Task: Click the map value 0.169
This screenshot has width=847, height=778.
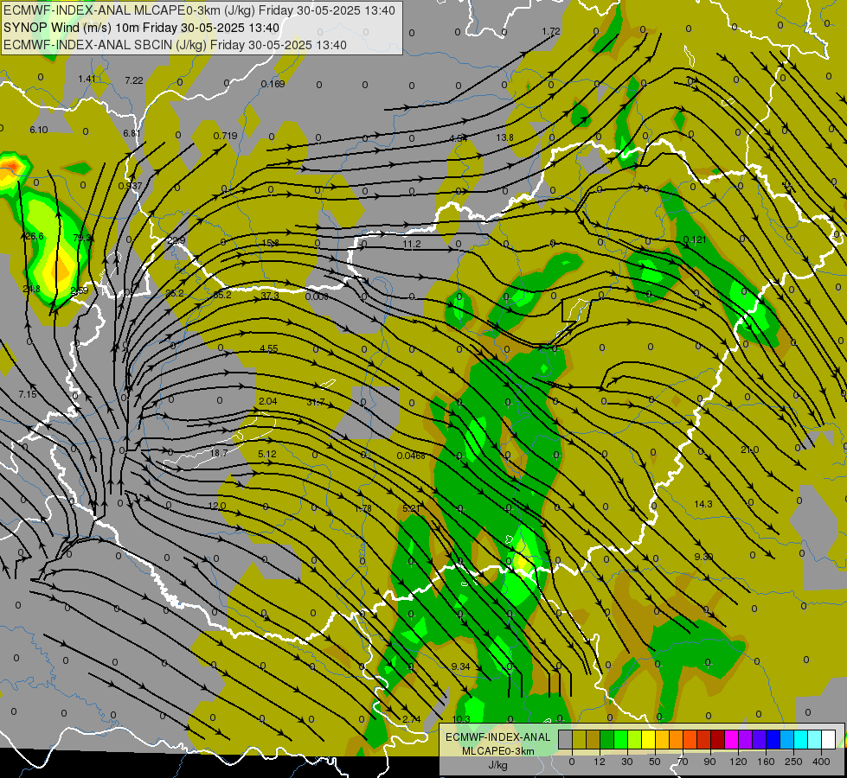Action: 273,84
